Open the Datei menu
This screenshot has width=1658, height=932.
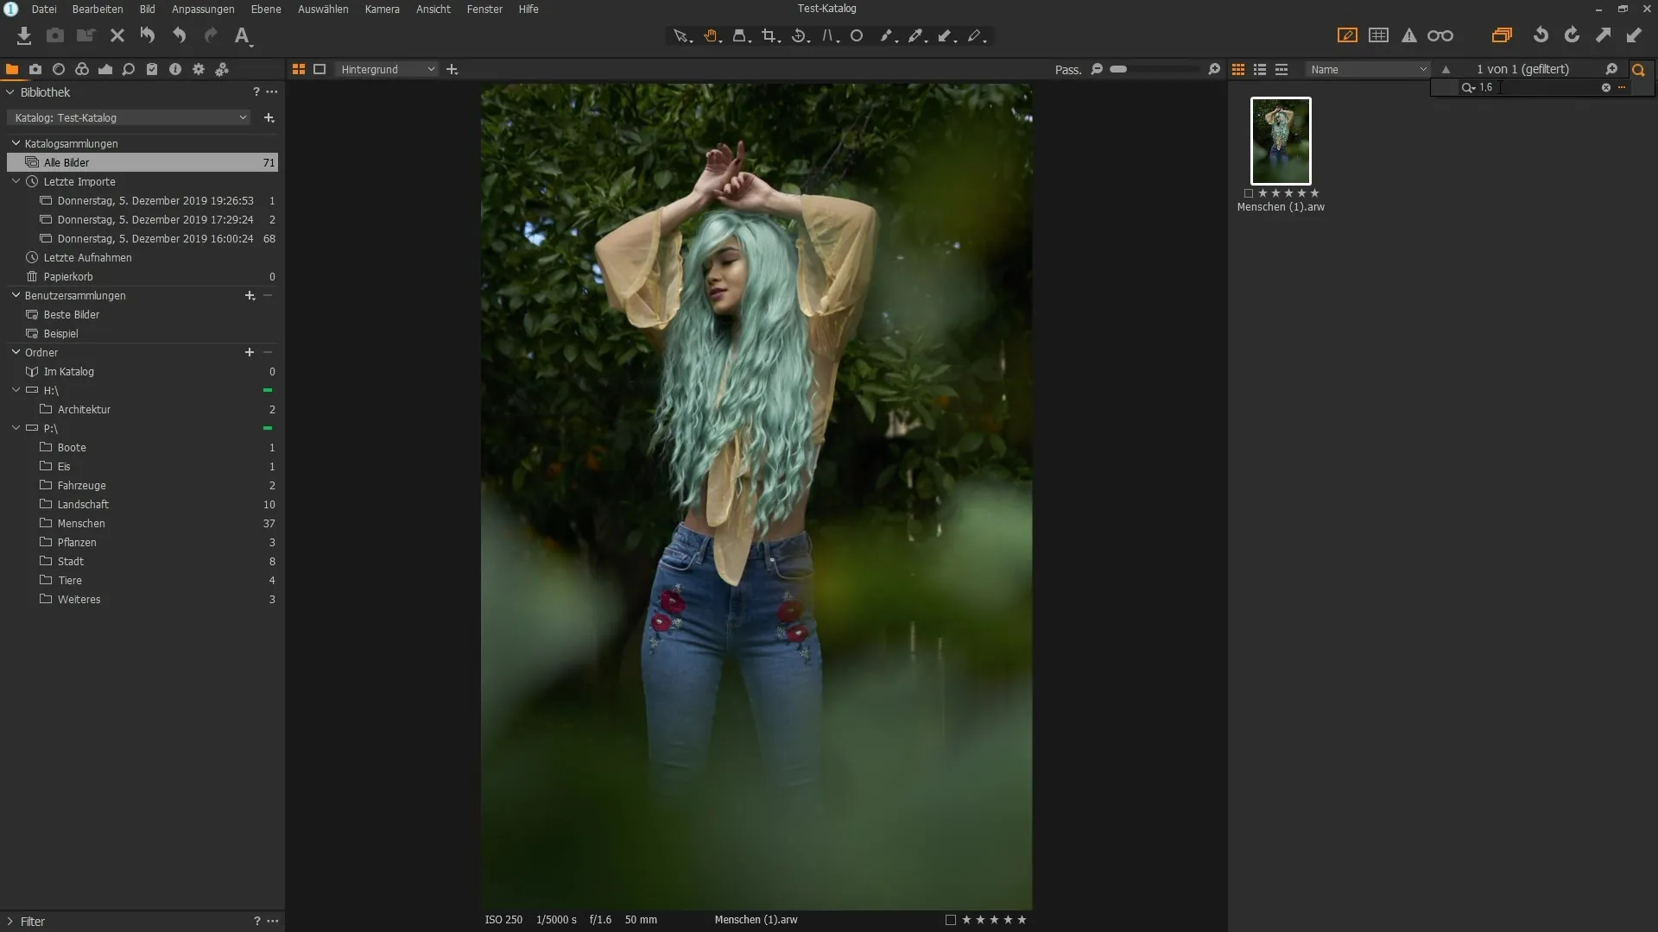click(x=44, y=9)
